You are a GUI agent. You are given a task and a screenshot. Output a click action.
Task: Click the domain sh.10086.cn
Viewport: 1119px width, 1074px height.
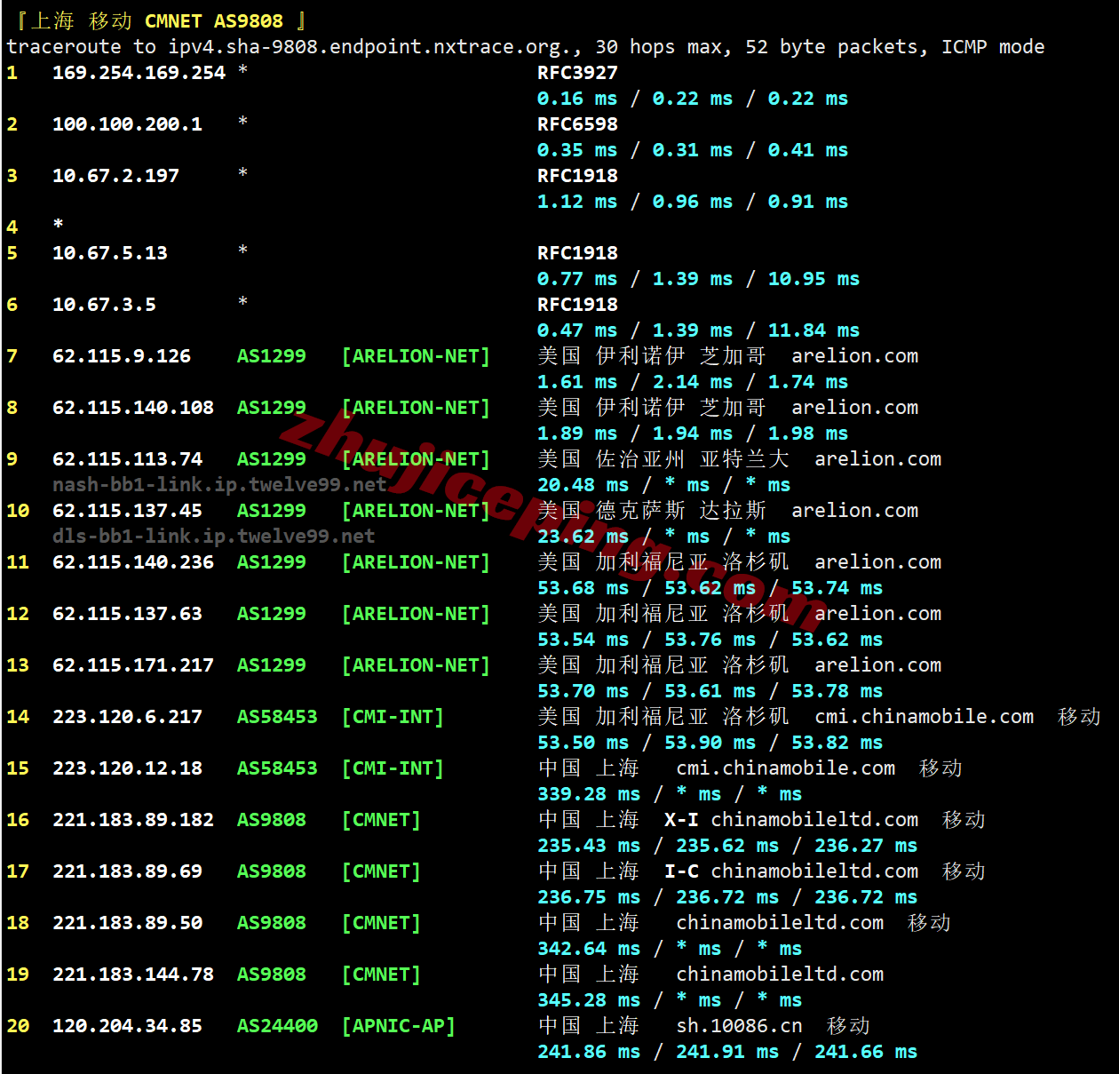tap(739, 1026)
